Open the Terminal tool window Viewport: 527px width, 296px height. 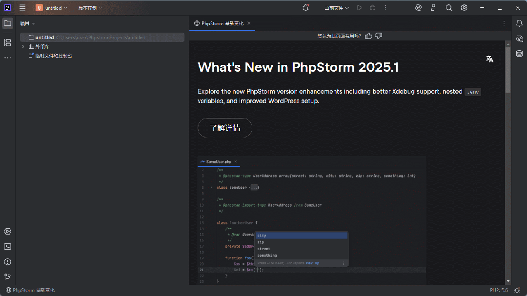tap(7, 247)
